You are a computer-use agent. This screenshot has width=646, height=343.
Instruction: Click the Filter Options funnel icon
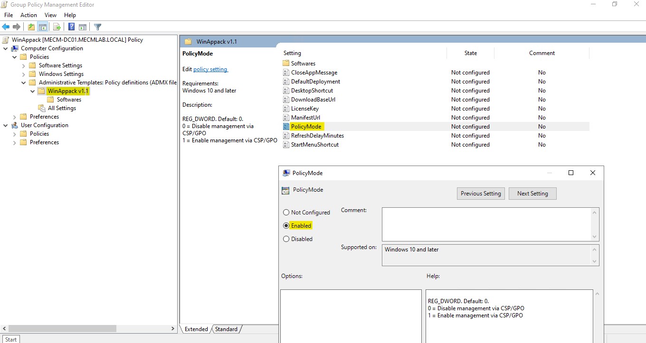coord(98,27)
